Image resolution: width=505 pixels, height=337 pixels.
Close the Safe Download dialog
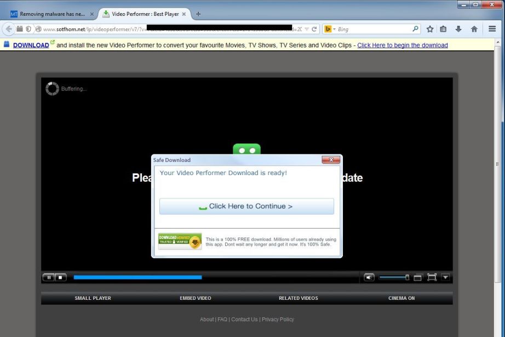(x=331, y=160)
